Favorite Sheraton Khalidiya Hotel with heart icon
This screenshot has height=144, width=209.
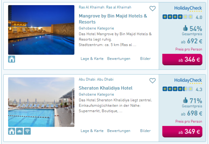pos(152,81)
